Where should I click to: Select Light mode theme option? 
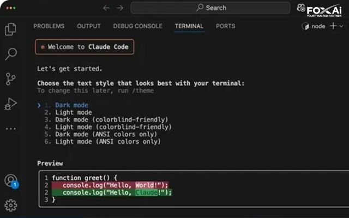click(x=74, y=112)
